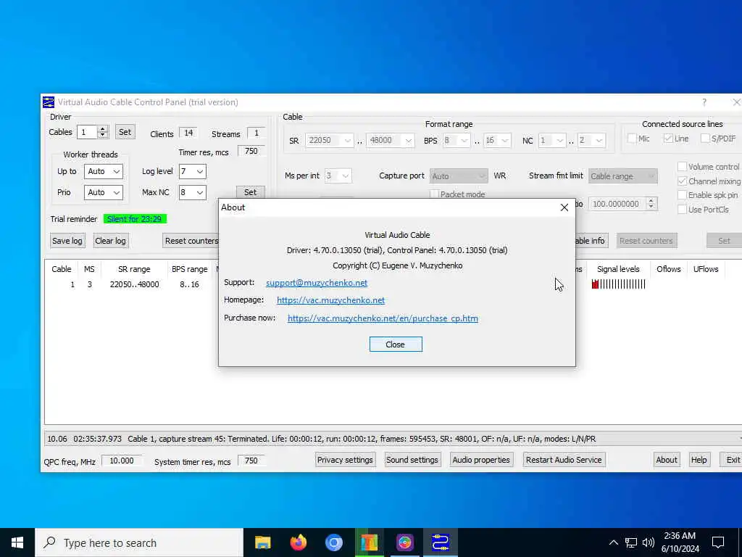Click the Help button
Viewport: 742px width, 557px height.
tap(699, 460)
